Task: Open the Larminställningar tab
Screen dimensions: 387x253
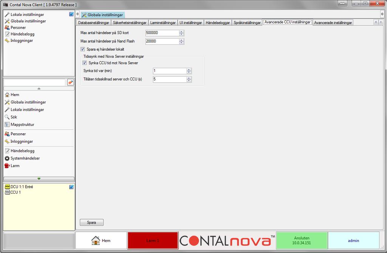Action: (163, 23)
